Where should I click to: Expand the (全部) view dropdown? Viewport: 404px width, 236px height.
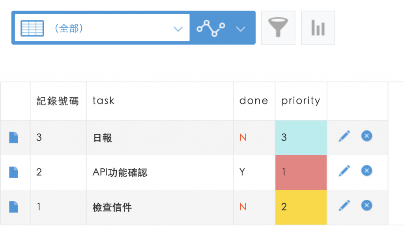coord(178,28)
